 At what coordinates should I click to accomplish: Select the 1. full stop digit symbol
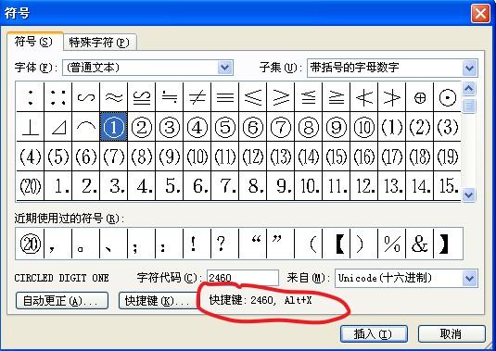[x=58, y=186]
